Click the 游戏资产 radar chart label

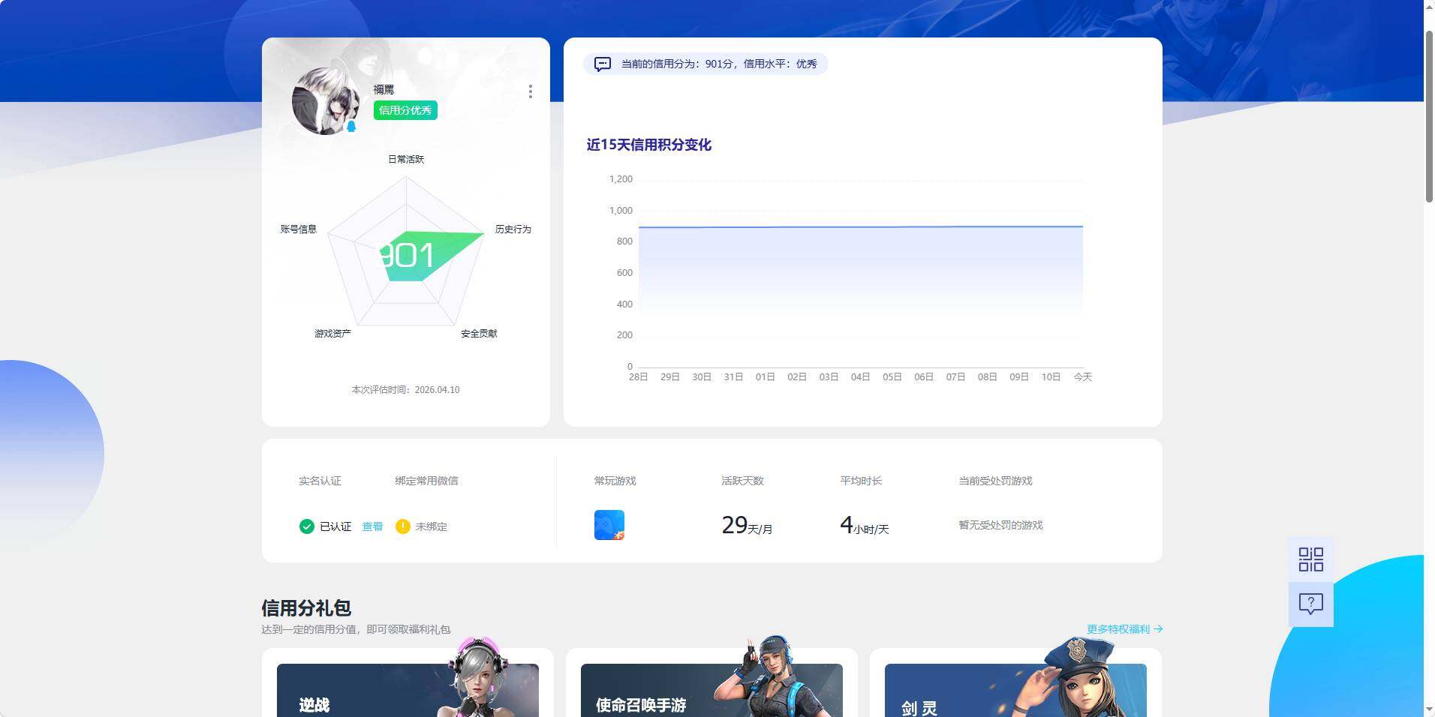332,334
